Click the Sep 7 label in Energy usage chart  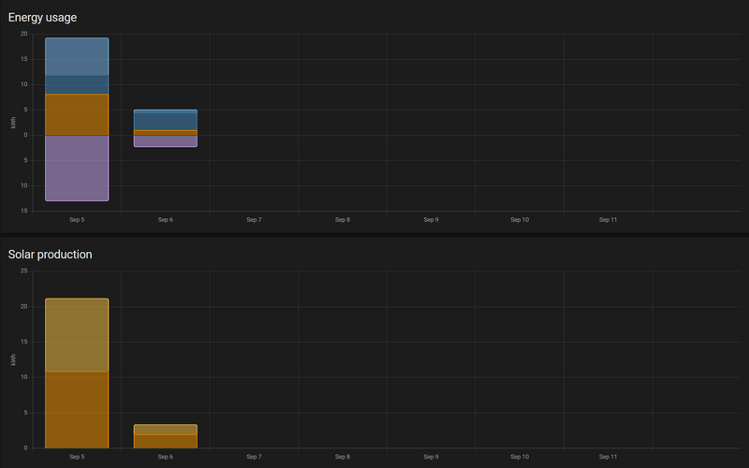point(254,220)
